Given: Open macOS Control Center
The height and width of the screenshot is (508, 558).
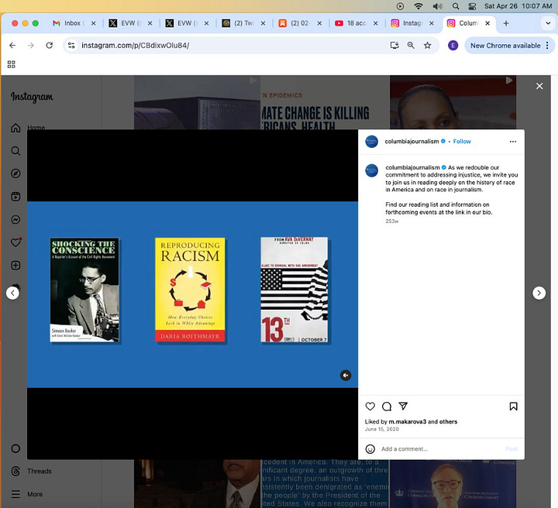Looking at the screenshot, I should pos(472,6).
